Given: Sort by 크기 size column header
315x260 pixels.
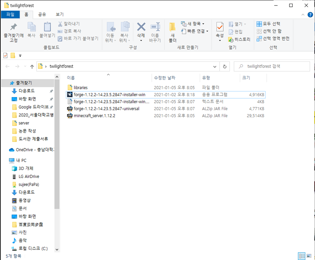Looking at the screenshot, I should 253,78.
